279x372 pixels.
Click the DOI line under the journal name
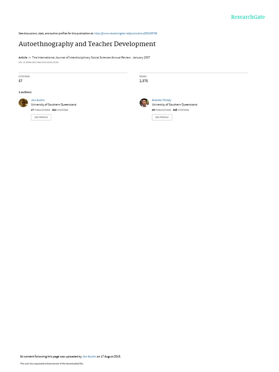click(x=39, y=62)
